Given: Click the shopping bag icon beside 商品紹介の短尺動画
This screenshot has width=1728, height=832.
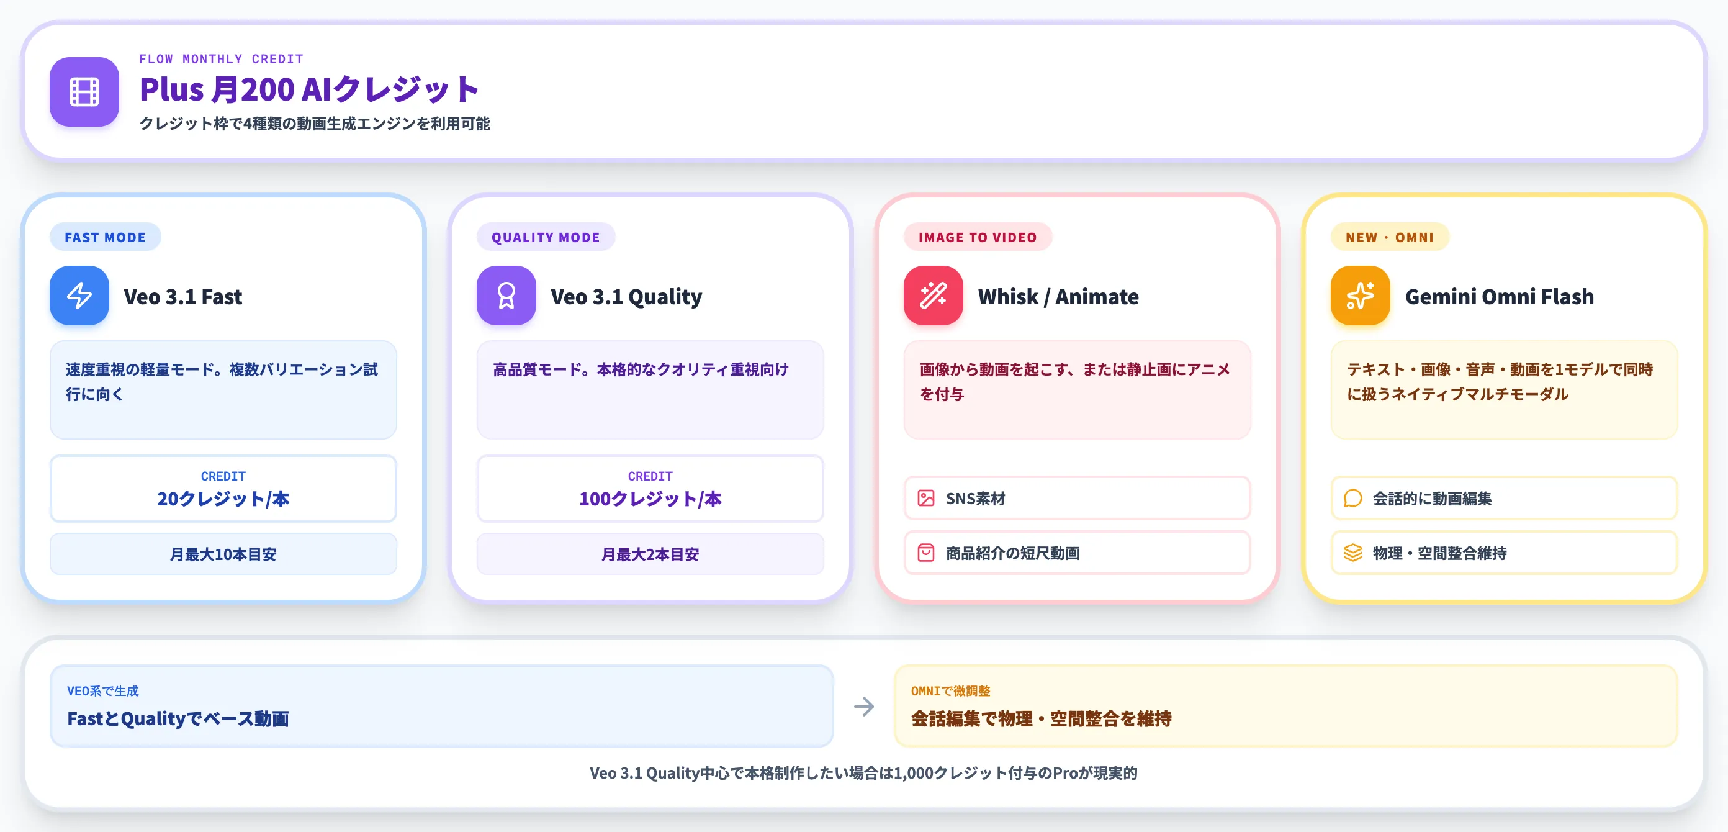Looking at the screenshot, I should (x=925, y=553).
